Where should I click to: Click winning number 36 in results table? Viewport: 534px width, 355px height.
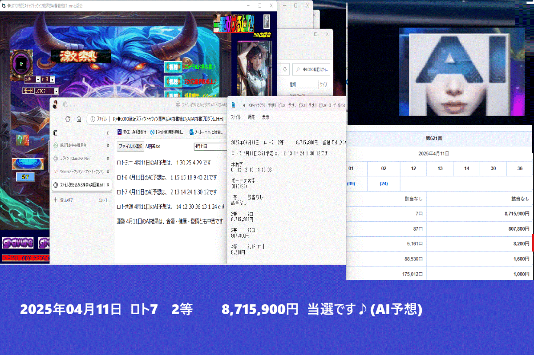pyautogui.click(x=519, y=168)
